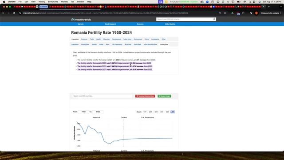Select the Development category tab

[x=116, y=39]
